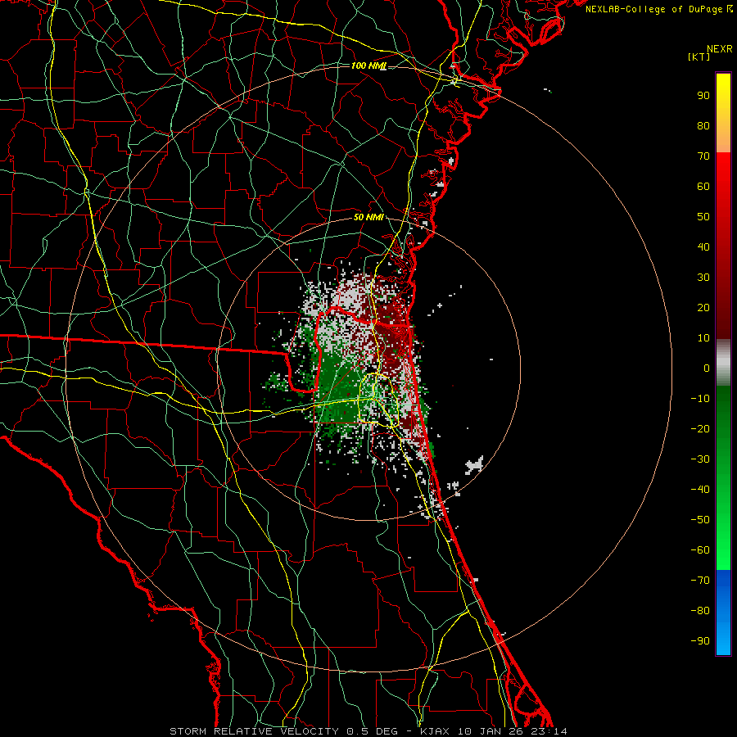The height and width of the screenshot is (737, 737).
Task: Click the STORM RELATIVE VELOCITY caption at bottom
Action: point(254,731)
